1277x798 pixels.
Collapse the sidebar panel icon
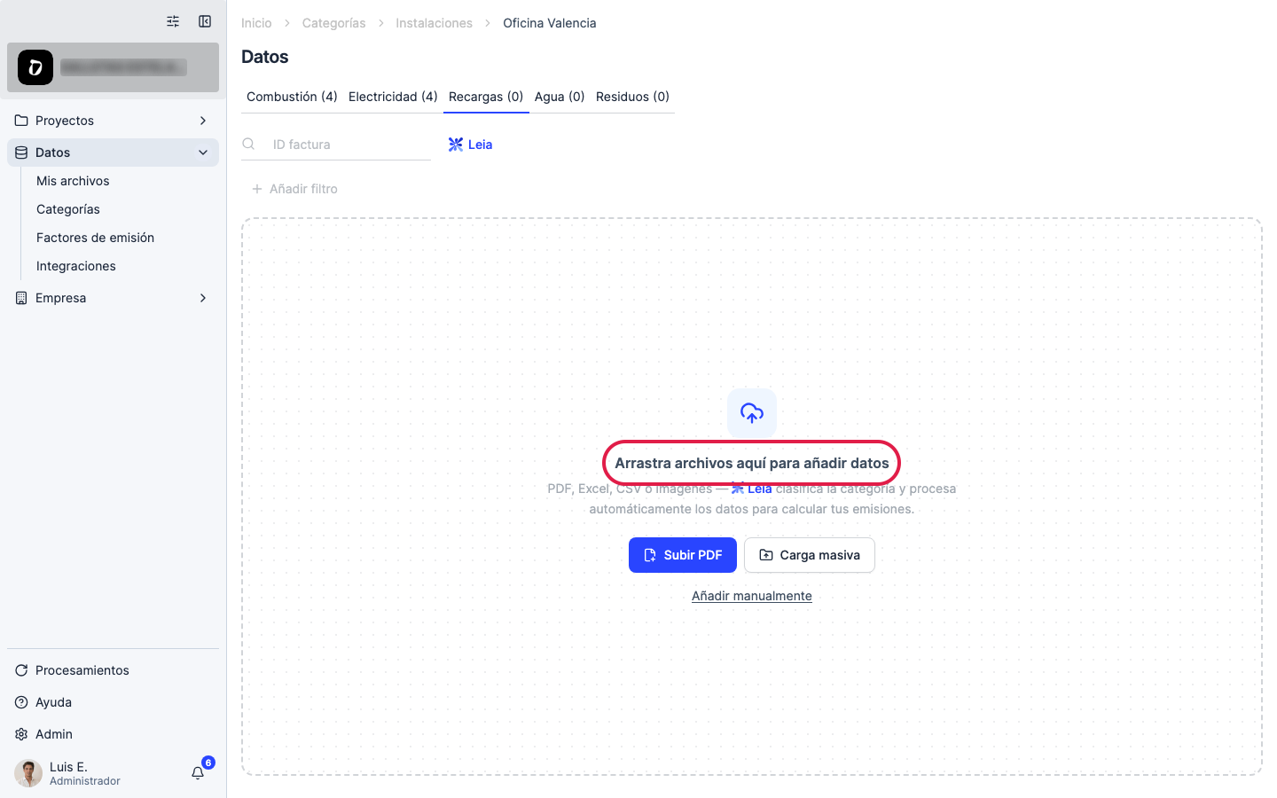click(205, 21)
